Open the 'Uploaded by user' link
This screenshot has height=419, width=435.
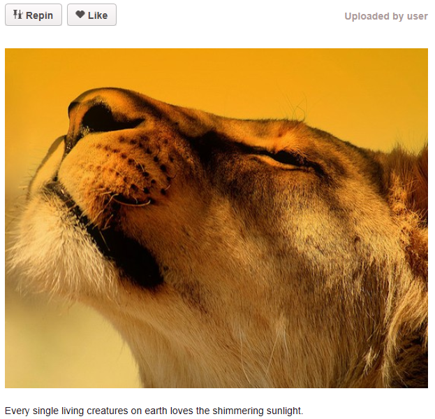click(386, 16)
